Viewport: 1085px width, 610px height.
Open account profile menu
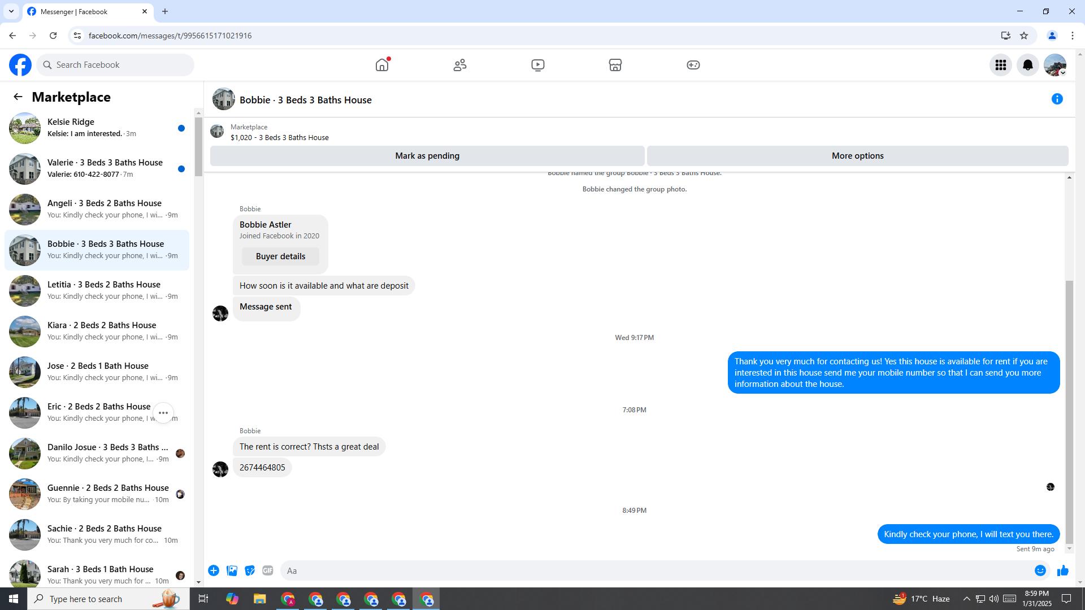(1055, 65)
